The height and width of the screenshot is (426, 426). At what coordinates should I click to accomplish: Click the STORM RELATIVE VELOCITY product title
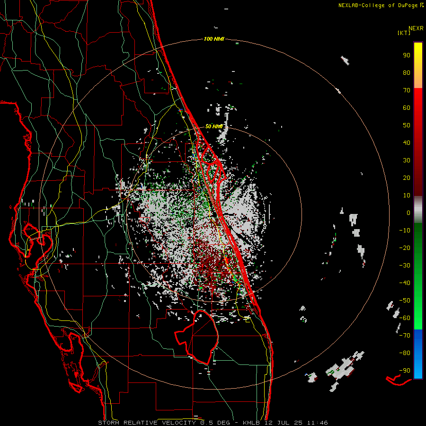tap(148, 423)
